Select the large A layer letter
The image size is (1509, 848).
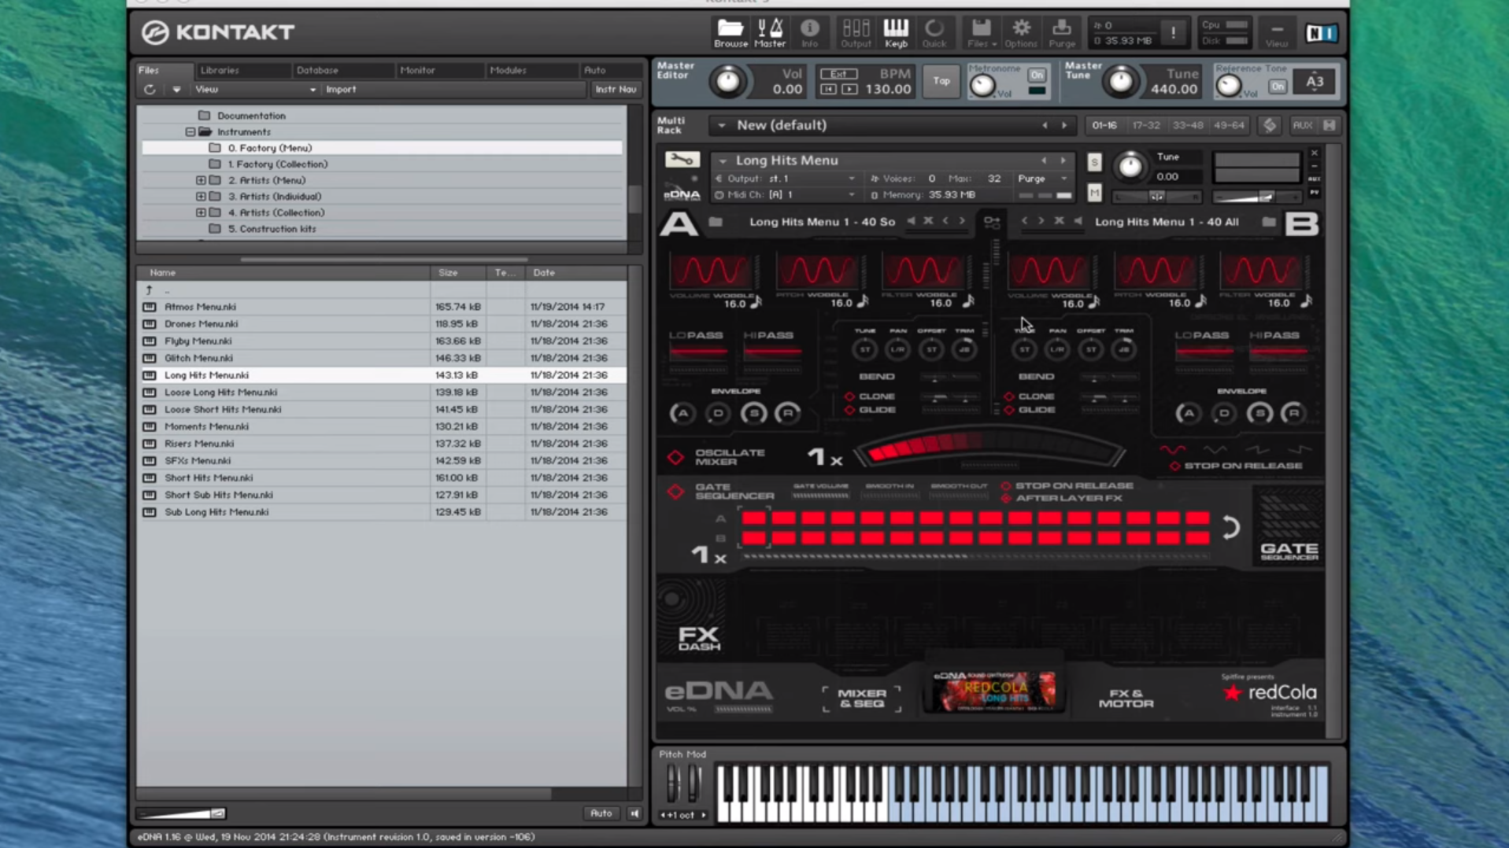tap(679, 223)
